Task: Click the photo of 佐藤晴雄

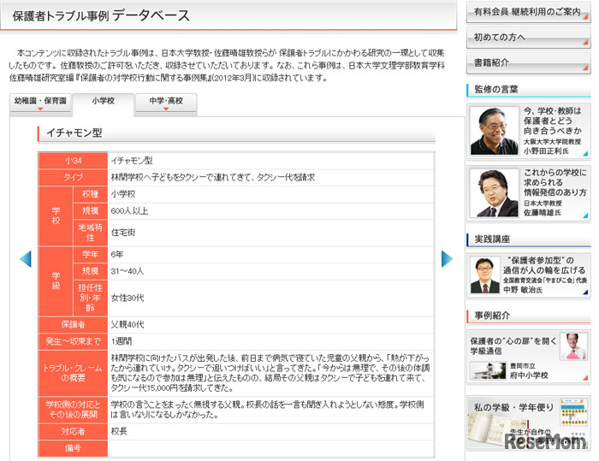Action: (495, 192)
